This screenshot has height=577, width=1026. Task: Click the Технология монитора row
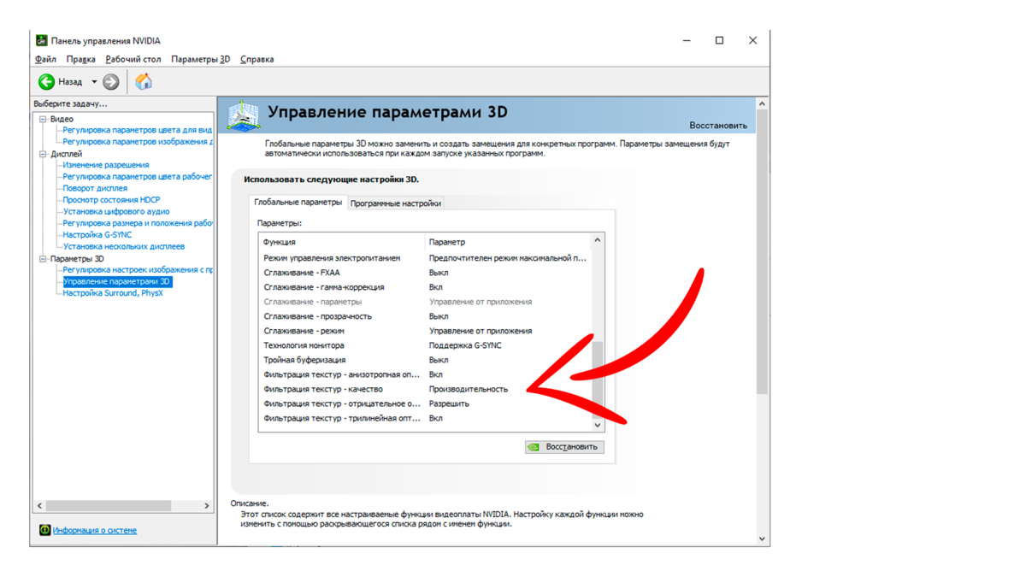[x=425, y=345]
